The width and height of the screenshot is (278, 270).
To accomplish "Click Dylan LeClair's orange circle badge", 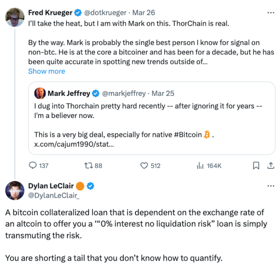I will coord(80,186).
